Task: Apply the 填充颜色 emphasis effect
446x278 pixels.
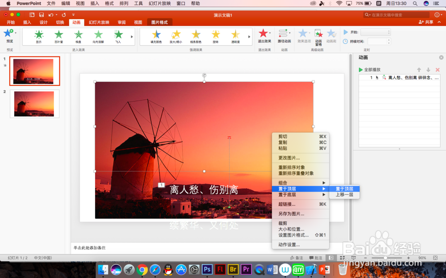Action: point(156,36)
